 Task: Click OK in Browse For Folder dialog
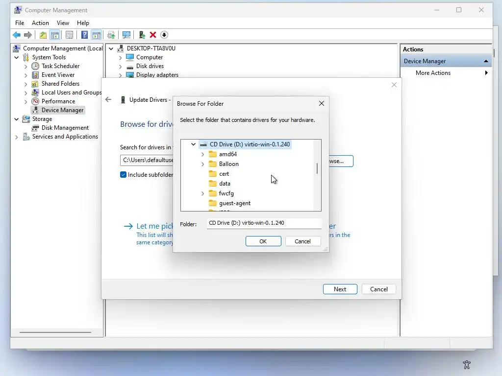pos(263,241)
